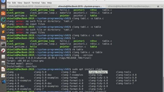Open Chromium browser from the dock
The height and width of the screenshot is (92, 164).
(3, 1)
